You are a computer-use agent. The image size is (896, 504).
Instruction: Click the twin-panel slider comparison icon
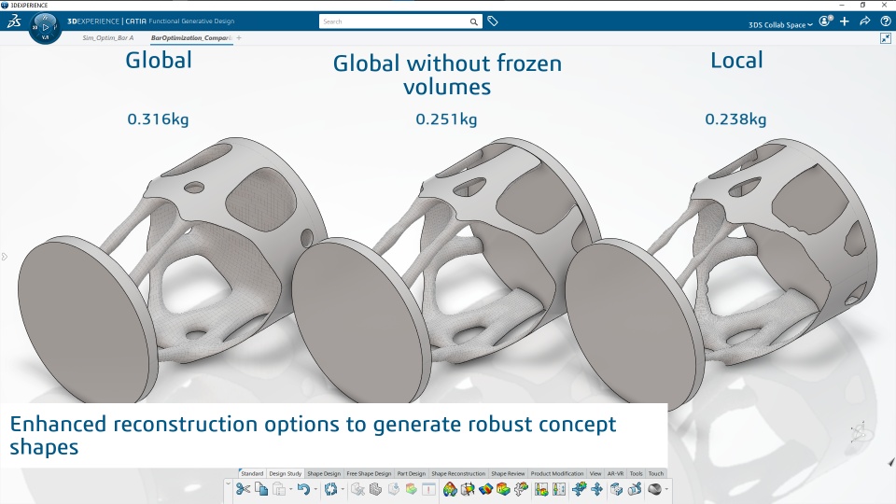(559, 489)
